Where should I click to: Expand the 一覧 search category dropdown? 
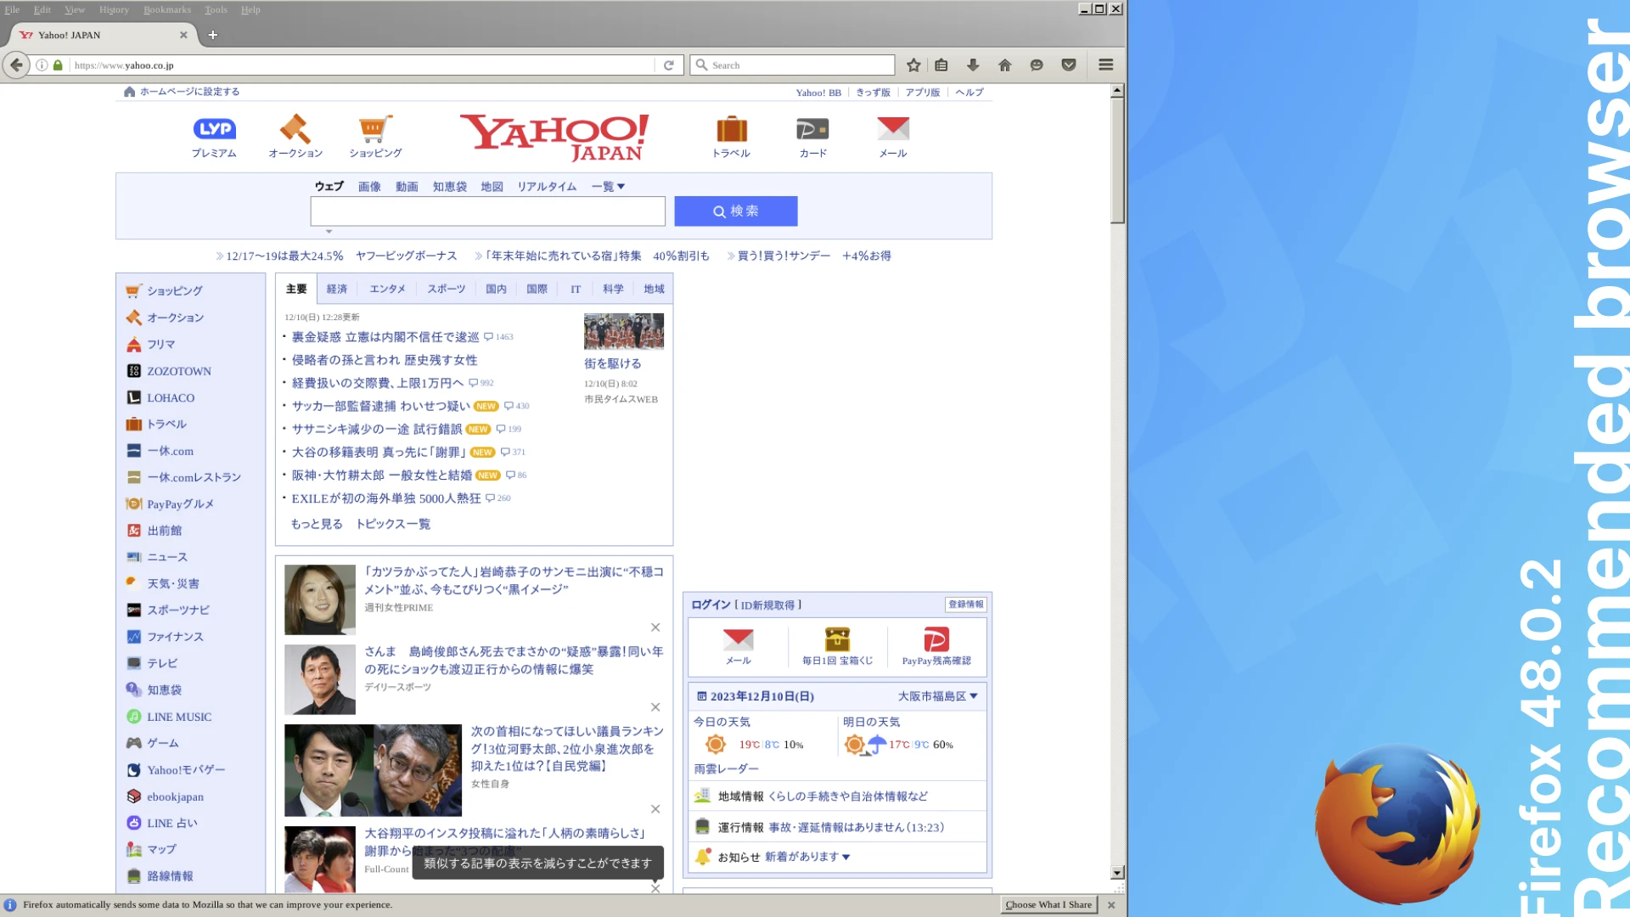point(608,187)
